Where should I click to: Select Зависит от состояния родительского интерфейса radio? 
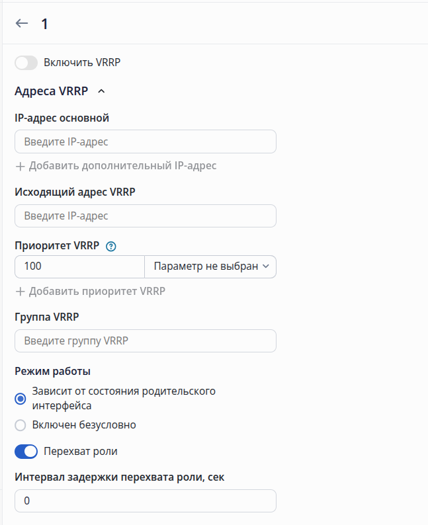pos(21,399)
